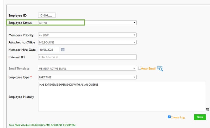Click inside the Employee History text area
Image resolution: width=210 pixels, height=128 pixels.
pos(121,97)
